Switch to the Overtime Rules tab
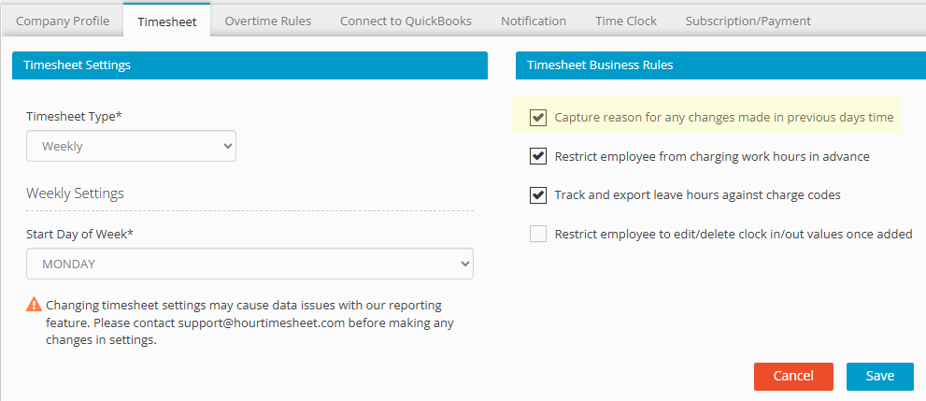This screenshot has width=926, height=401. click(267, 21)
